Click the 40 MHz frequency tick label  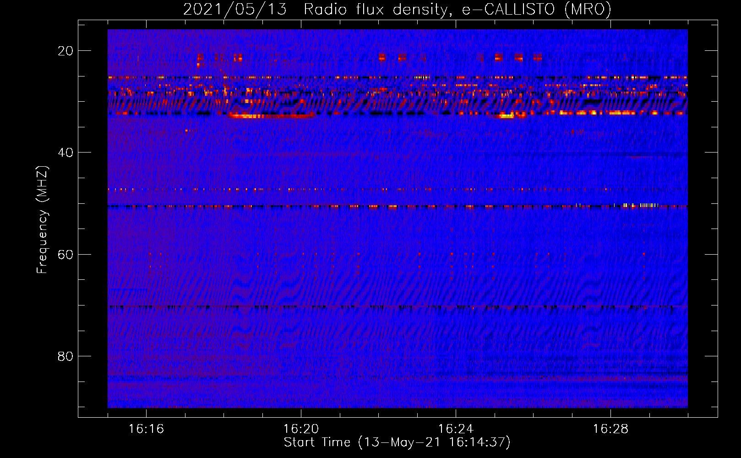(65, 153)
